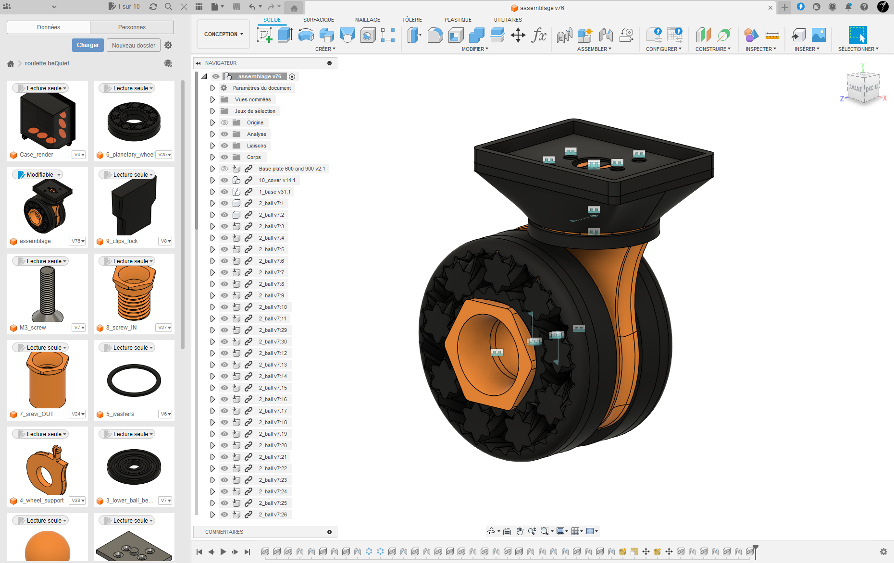Screen dimensions: 894x563
Task: Expand the 1_base v31:1 component
Action: [x=212, y=192]
